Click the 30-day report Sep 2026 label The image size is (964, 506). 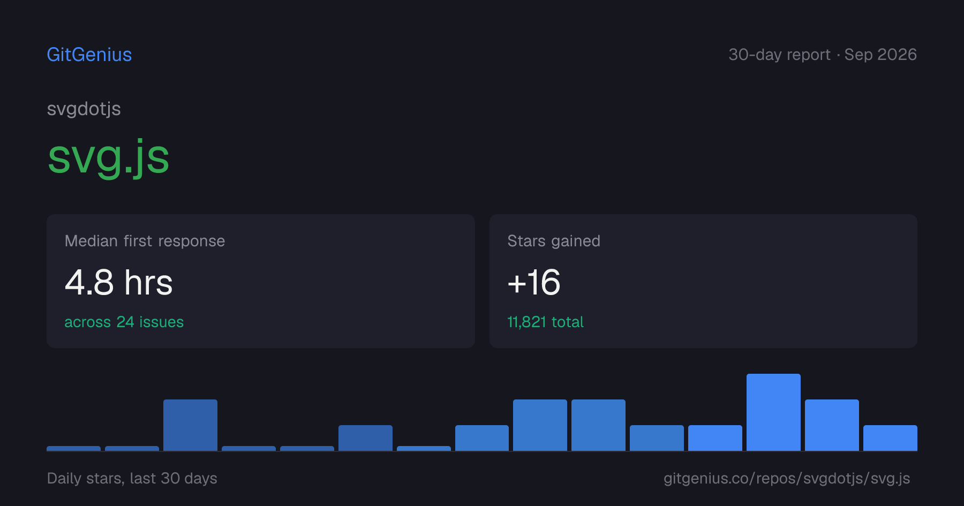coord(823,55)
